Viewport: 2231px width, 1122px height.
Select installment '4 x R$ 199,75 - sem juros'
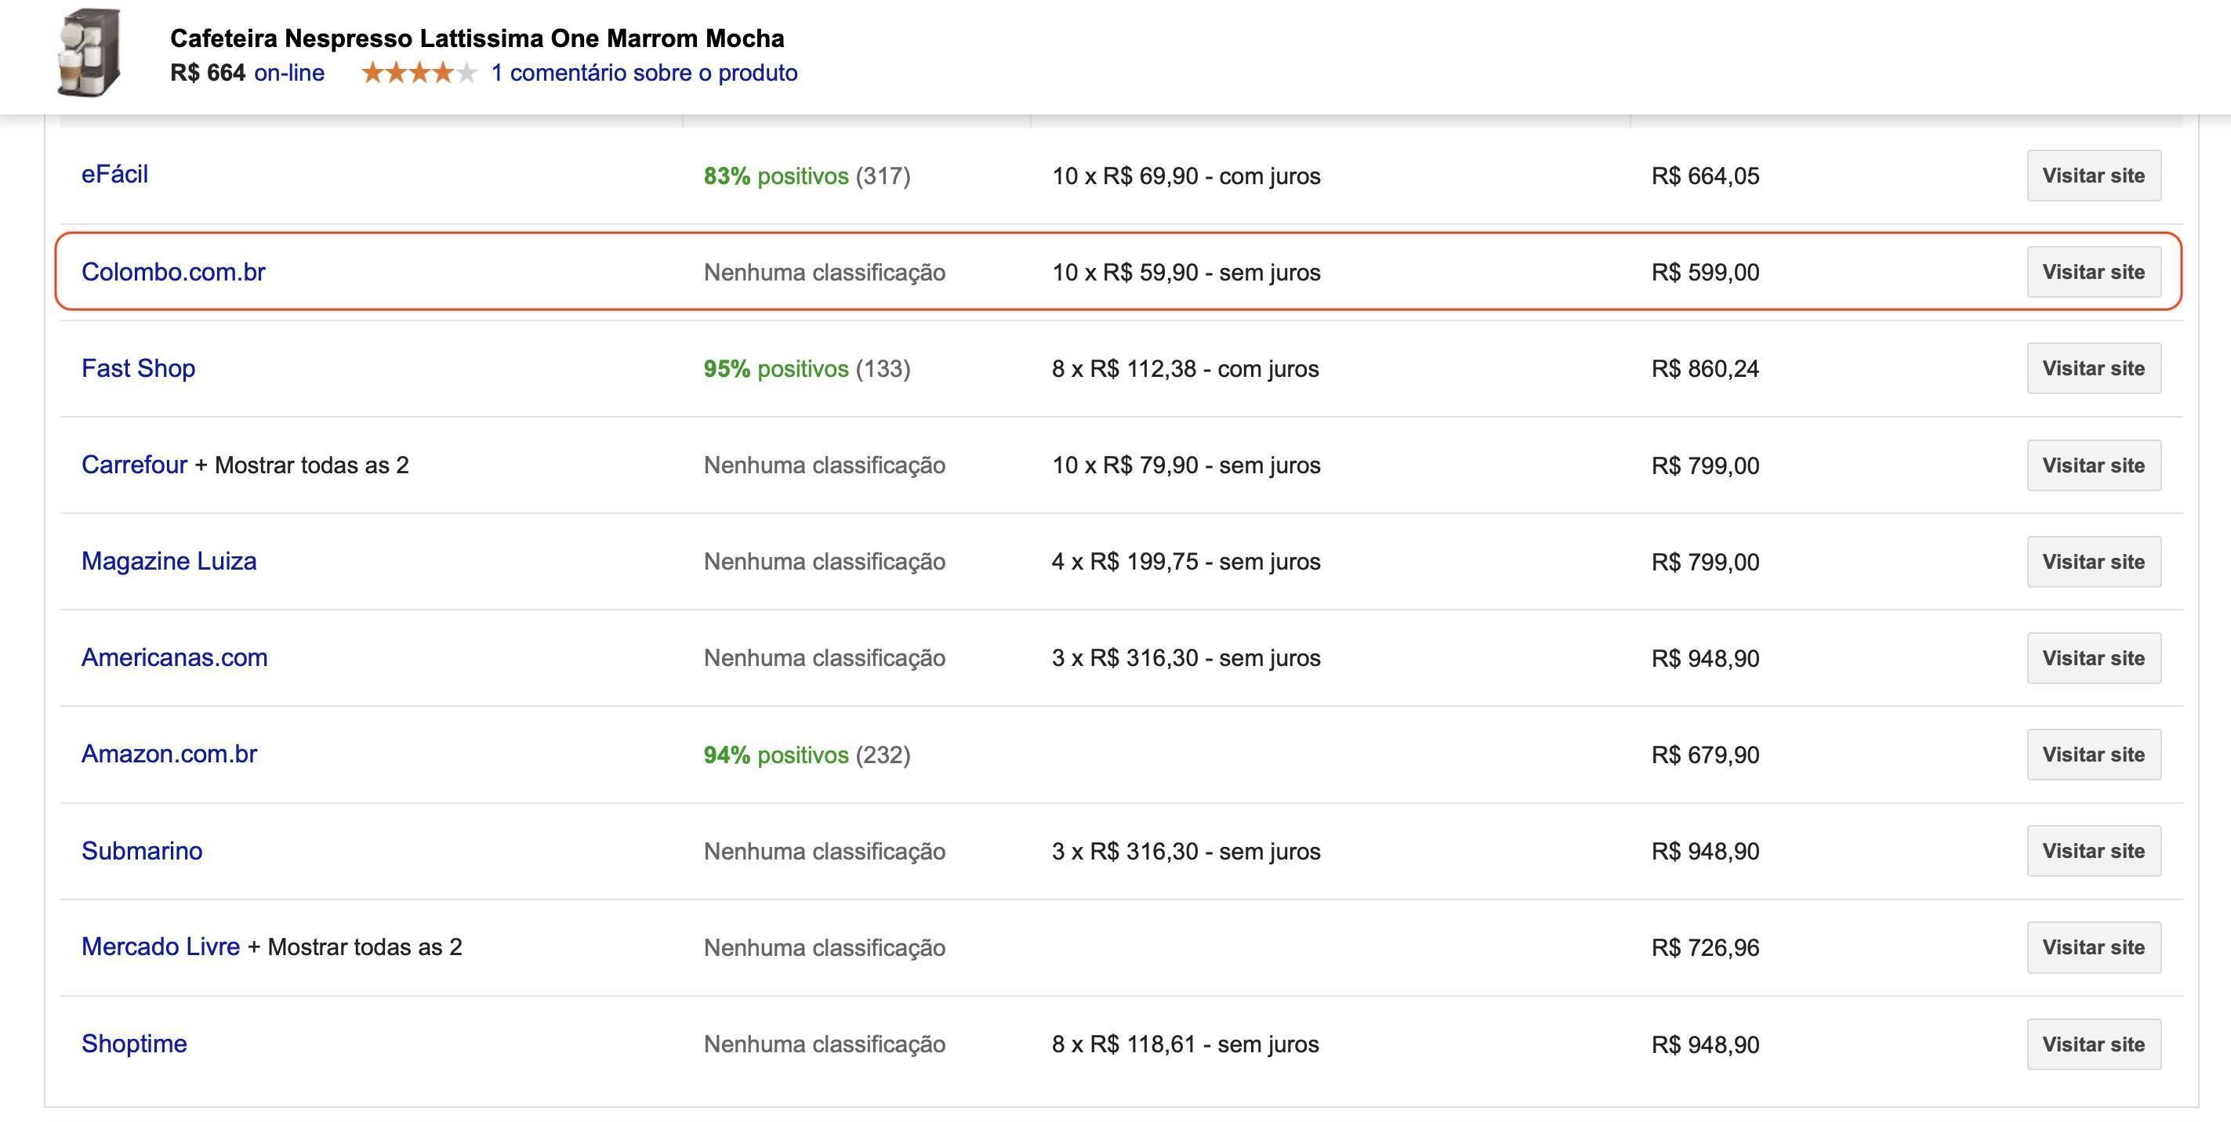[x=1187, y=562]
